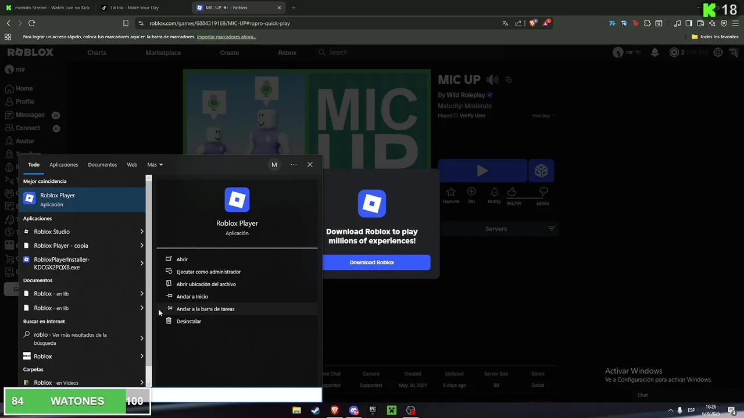Expand the RobloxPlayerInstaller result arrow
This screenshot has height=418, width=744.
click(x=142, y=264)
